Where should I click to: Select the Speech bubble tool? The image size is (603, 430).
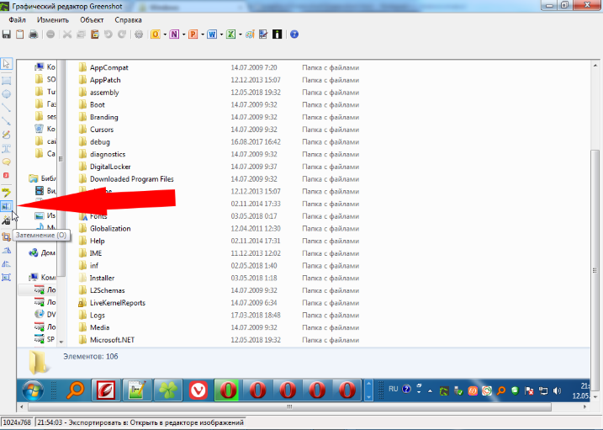click(x=7, y=162)
